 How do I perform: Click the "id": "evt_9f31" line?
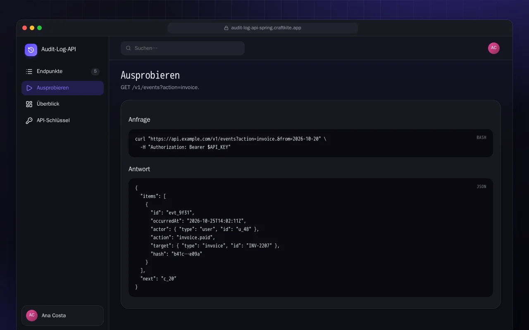click(172, 213)
